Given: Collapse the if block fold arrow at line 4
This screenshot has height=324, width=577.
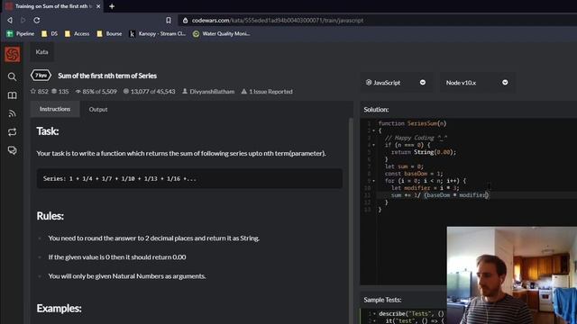Looking at the screenshot, I should 373,145.
